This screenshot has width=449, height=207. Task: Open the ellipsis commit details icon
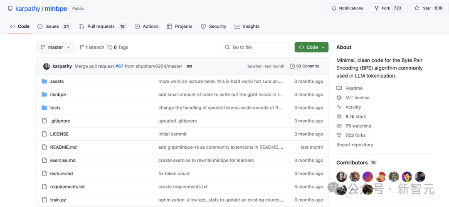[x=189, y=66]
